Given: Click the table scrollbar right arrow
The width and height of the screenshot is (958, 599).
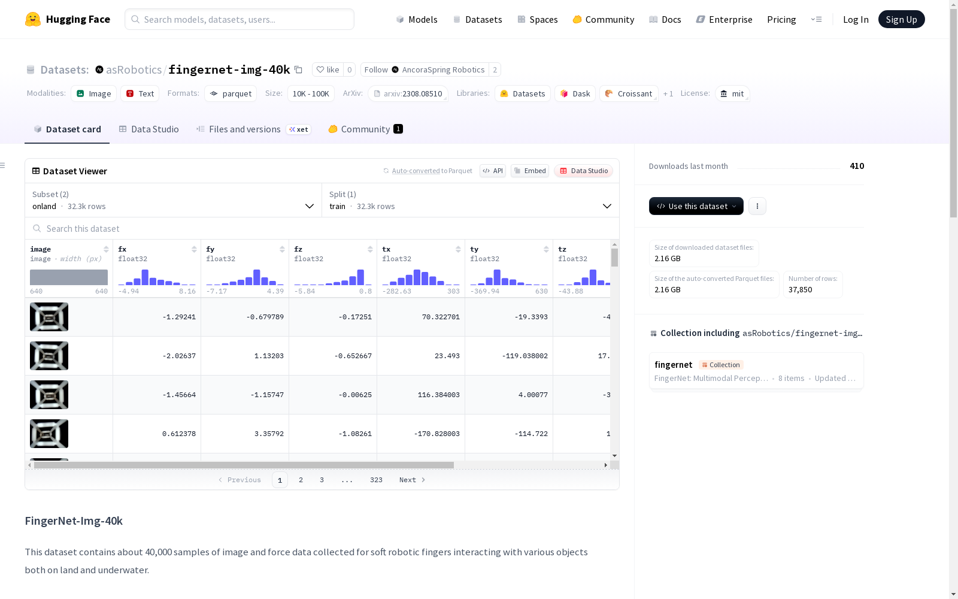Looking at the screenshot, I should tap(606, 465).
